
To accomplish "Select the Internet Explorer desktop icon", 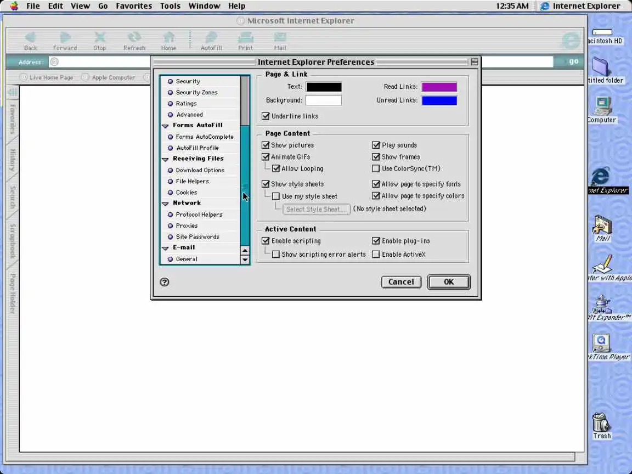I will [x=601, y=177].
